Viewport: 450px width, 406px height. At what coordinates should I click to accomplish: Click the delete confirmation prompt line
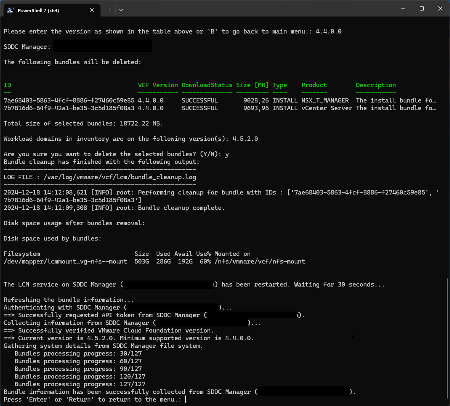116,154
